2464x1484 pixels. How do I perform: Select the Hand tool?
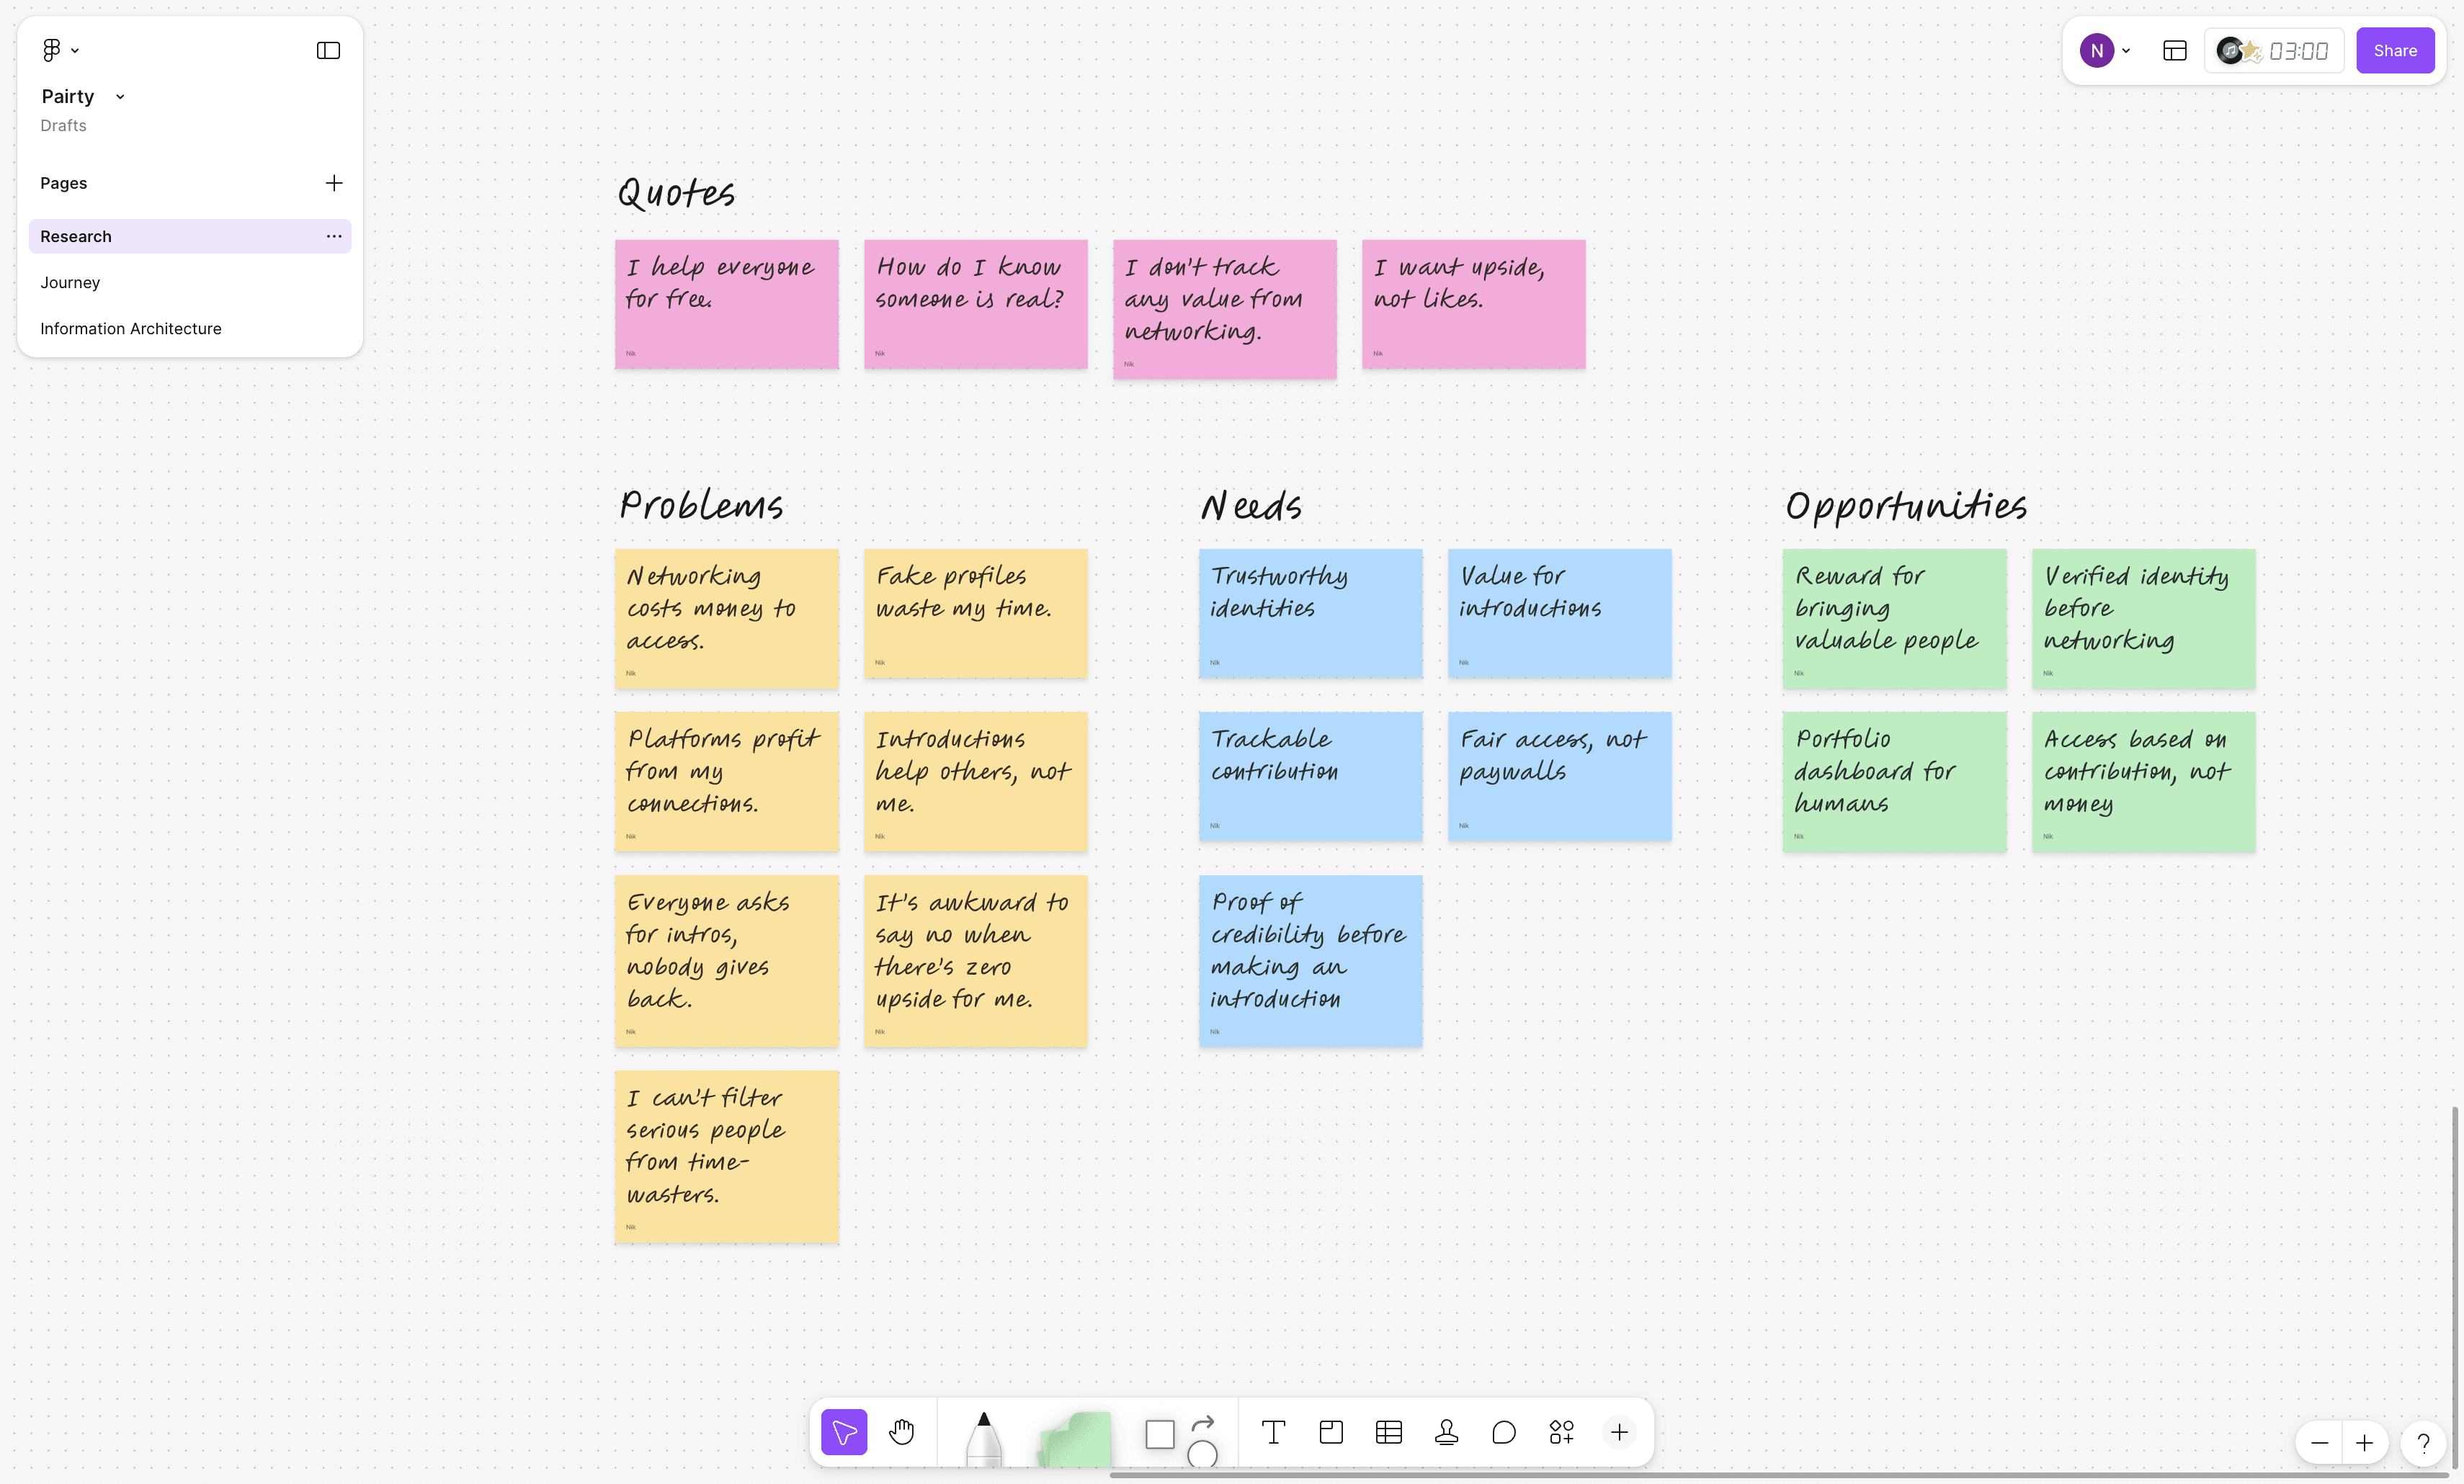pyautogui.click(x=901, y=1432)
